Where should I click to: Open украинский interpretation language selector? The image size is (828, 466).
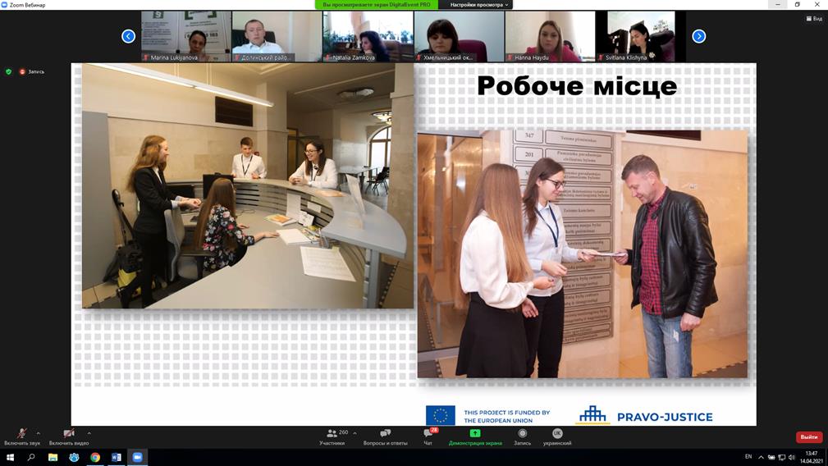557,433
